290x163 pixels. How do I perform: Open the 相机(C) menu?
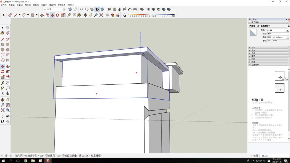coord(28,5)
